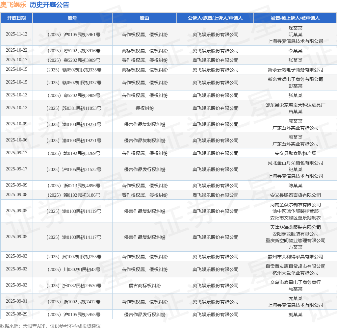This screenshot has height=329, width=337.
Task: Click case number 浙1002民初7412号
Action: 74,302
